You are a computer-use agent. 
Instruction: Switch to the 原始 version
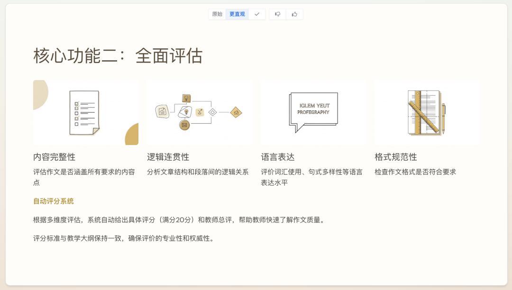tap(217, 14)
